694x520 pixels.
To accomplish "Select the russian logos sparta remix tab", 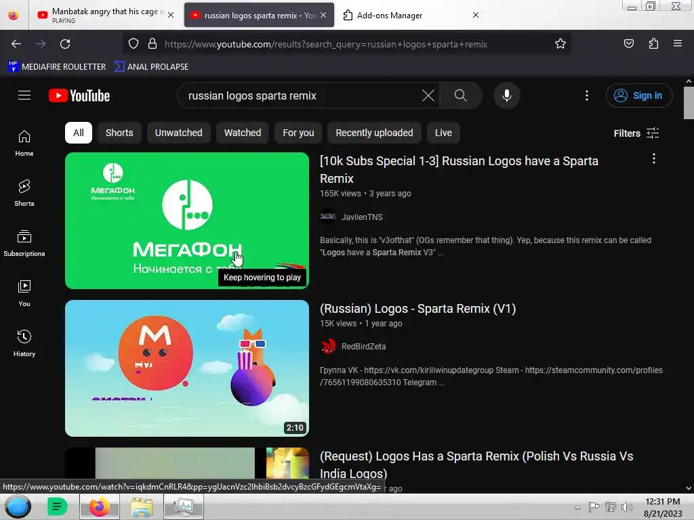I will click(259, 15).
